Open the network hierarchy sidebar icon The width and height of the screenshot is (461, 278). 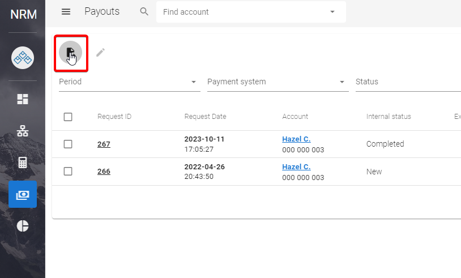click(x=23, y=131)
